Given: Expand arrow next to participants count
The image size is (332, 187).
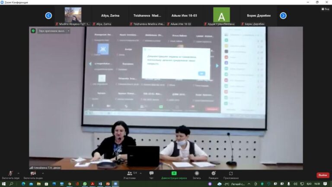Looking at the screenshot, I should (x=140, y=173).
